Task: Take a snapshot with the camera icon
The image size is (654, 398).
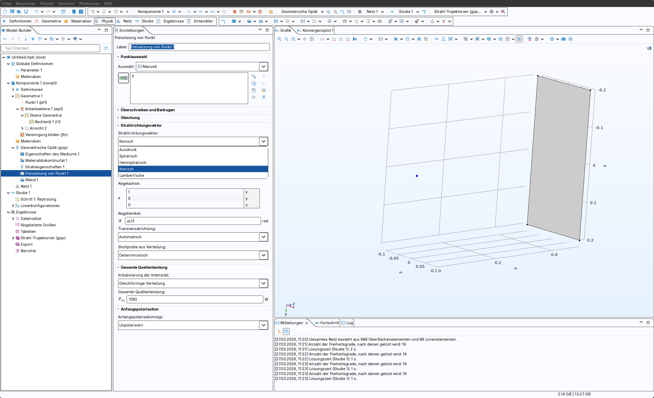Action: pyautogui.click(x=563, y=39)
